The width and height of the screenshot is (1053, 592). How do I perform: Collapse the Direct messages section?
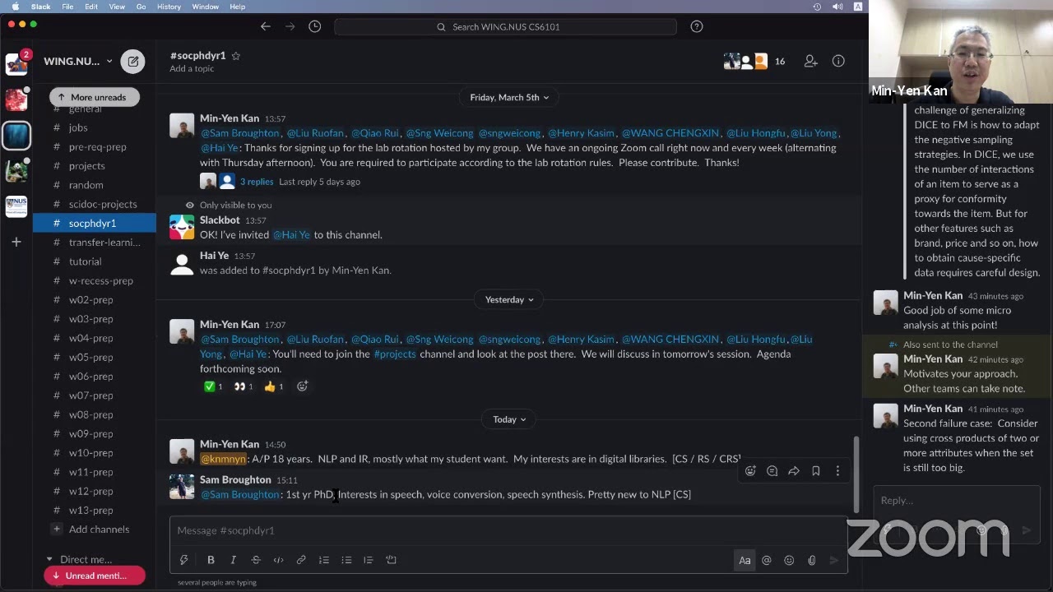[x=49, y=559]
